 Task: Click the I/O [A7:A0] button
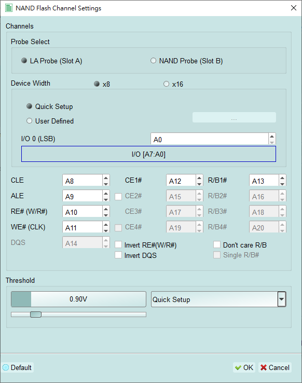point(148,154)
